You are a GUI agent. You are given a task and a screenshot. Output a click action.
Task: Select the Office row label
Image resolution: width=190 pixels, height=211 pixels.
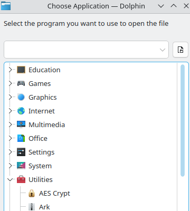[x=38, y=139]
